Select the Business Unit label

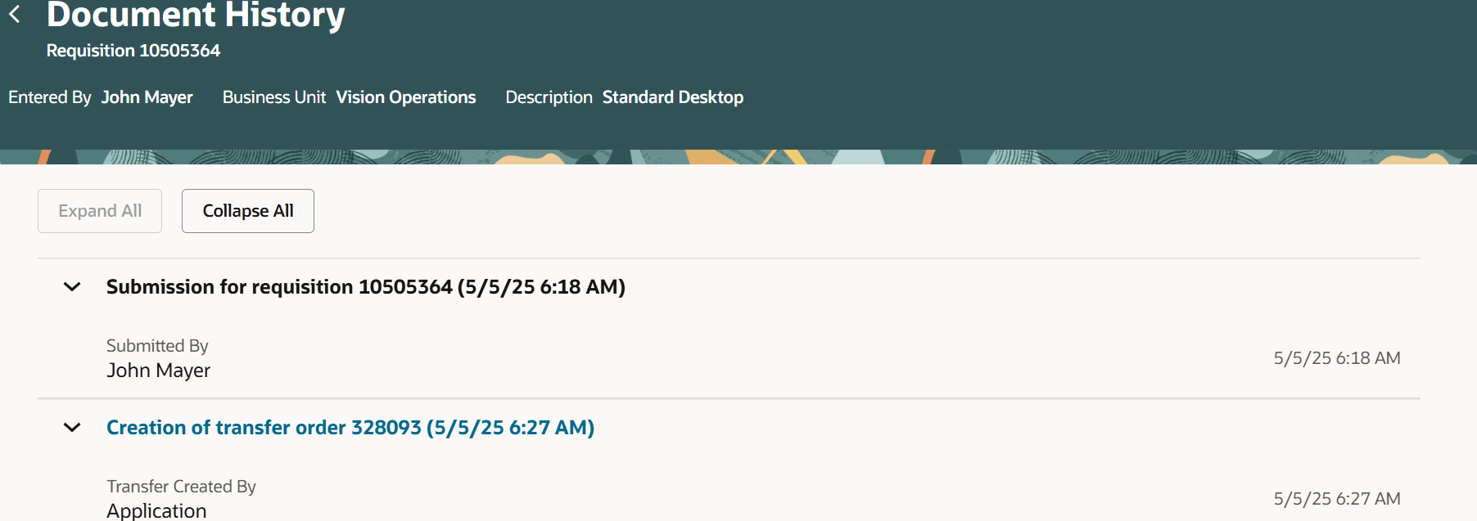click(x=274, y=97)
